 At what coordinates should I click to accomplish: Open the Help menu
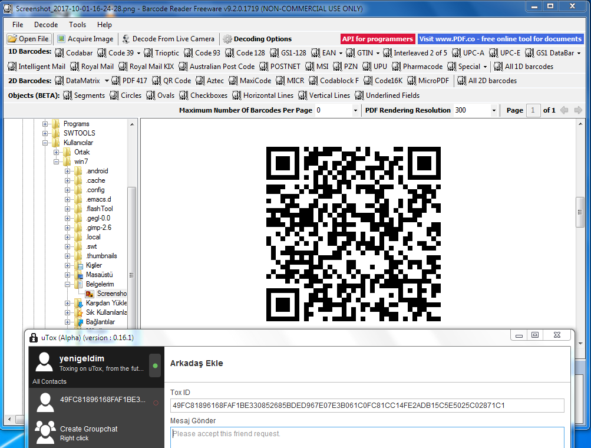[x=104, y=25]
